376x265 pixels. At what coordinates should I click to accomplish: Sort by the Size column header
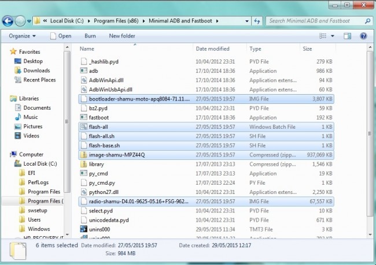[x=307, y=49]
